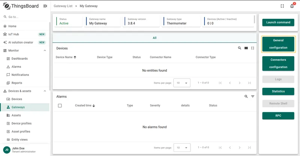Select Gateways in the sidebar
The height and width of the screenshot is (156, 300).
pos(25,107)
